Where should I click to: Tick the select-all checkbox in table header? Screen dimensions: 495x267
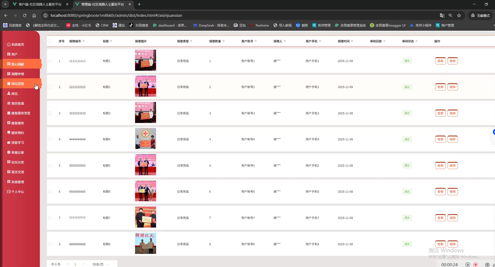tap(50, 41)
